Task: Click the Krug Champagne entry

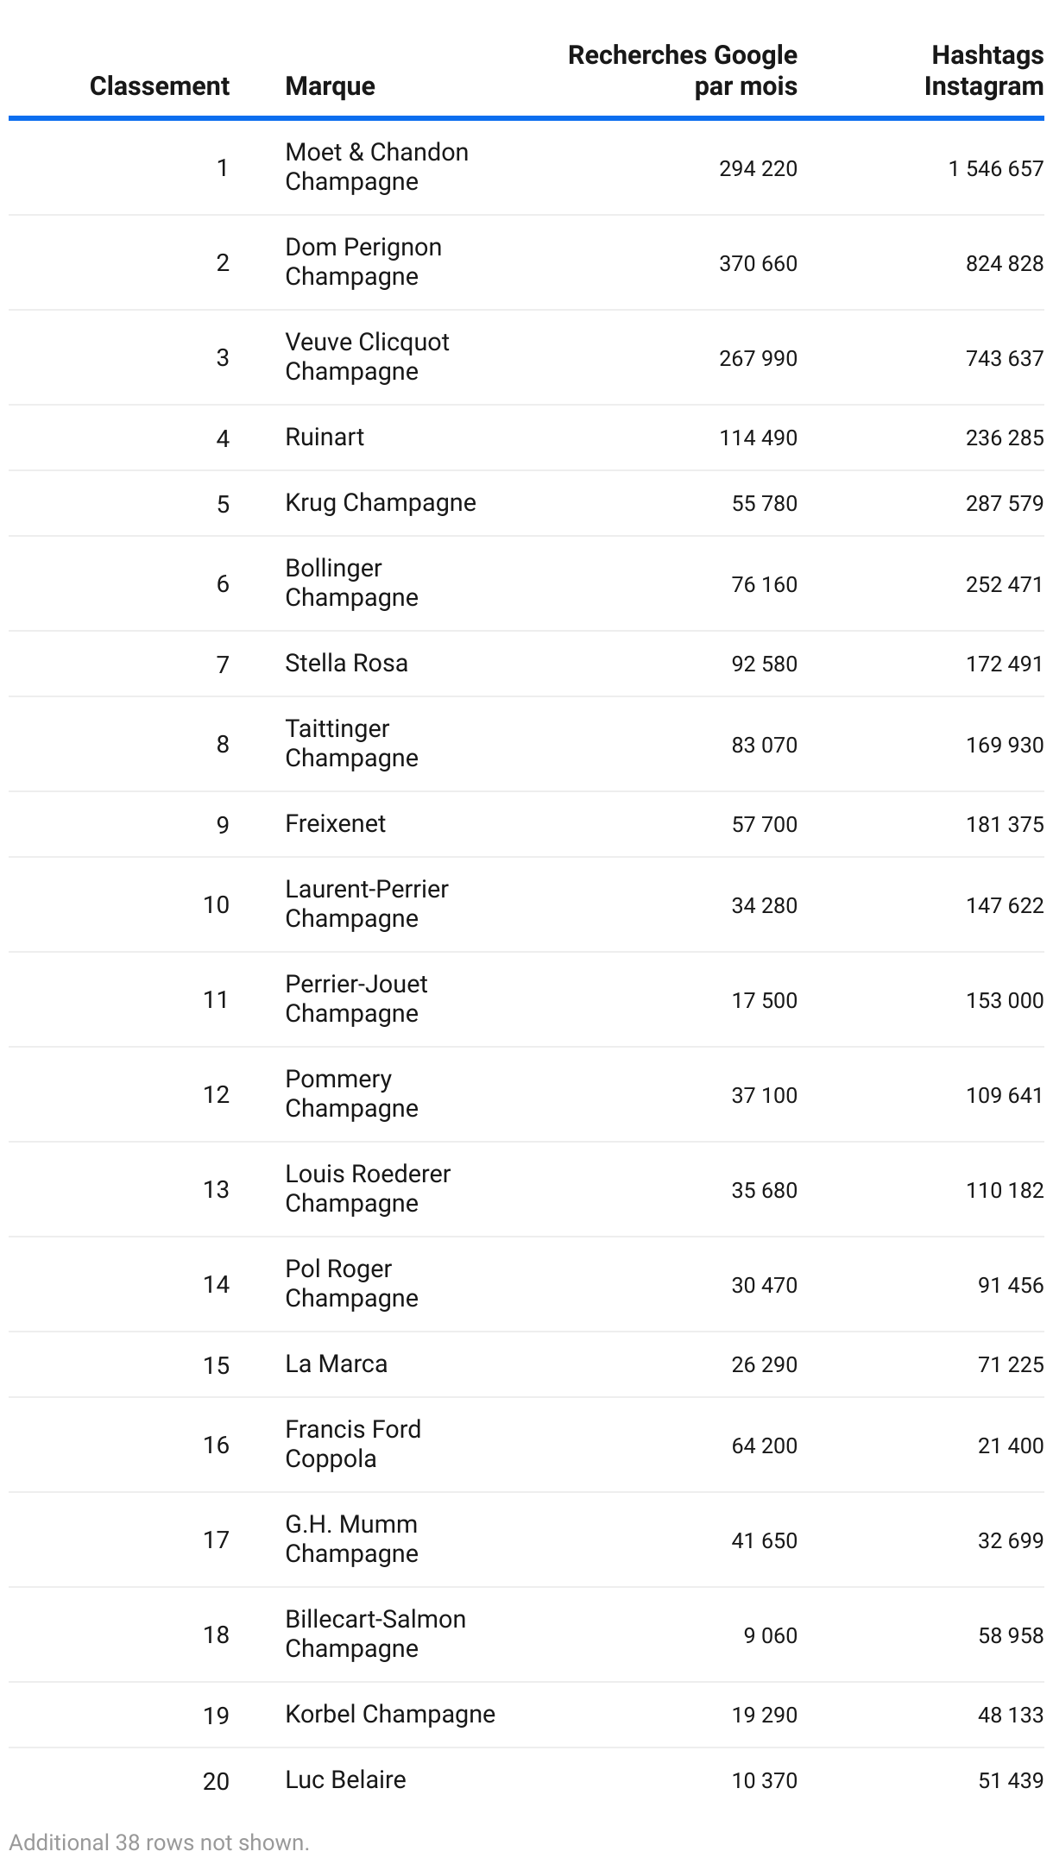Action: click(x=381, y=503)
